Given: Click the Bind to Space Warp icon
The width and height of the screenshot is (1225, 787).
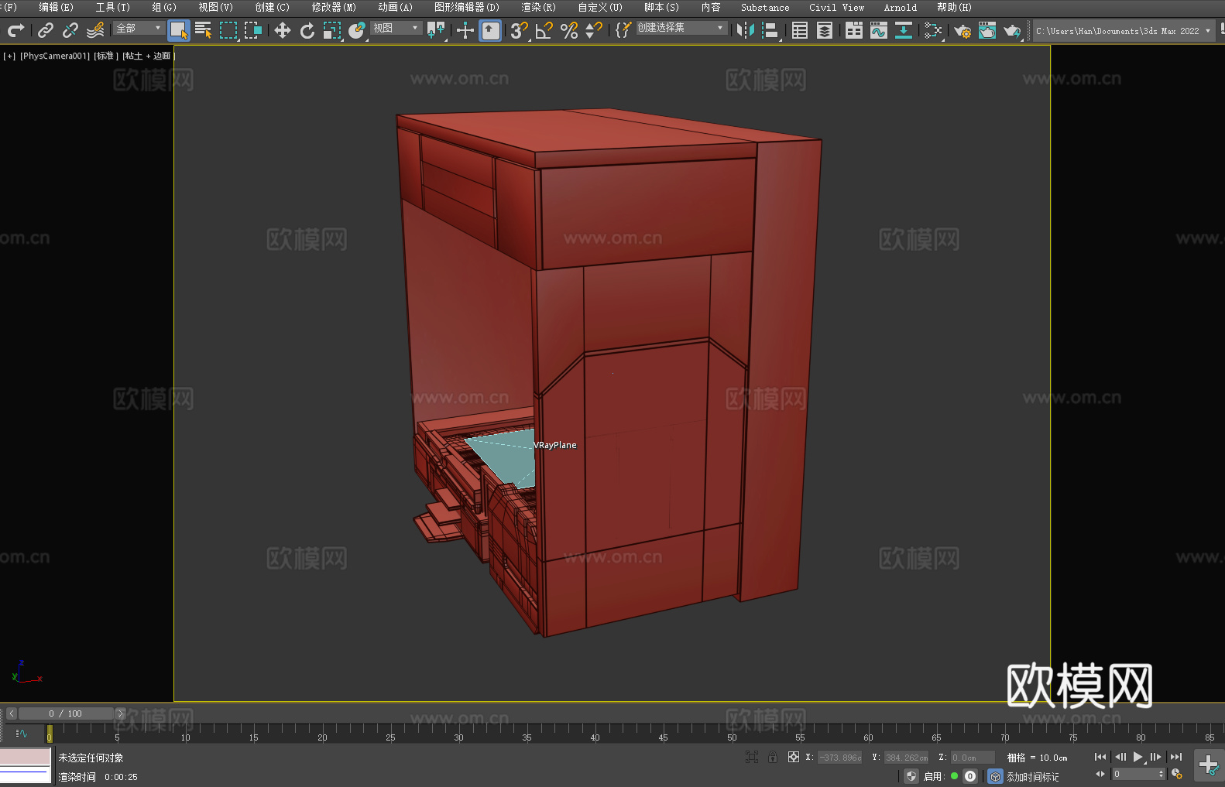Looking at the screenshot, I should pos(95,30).
